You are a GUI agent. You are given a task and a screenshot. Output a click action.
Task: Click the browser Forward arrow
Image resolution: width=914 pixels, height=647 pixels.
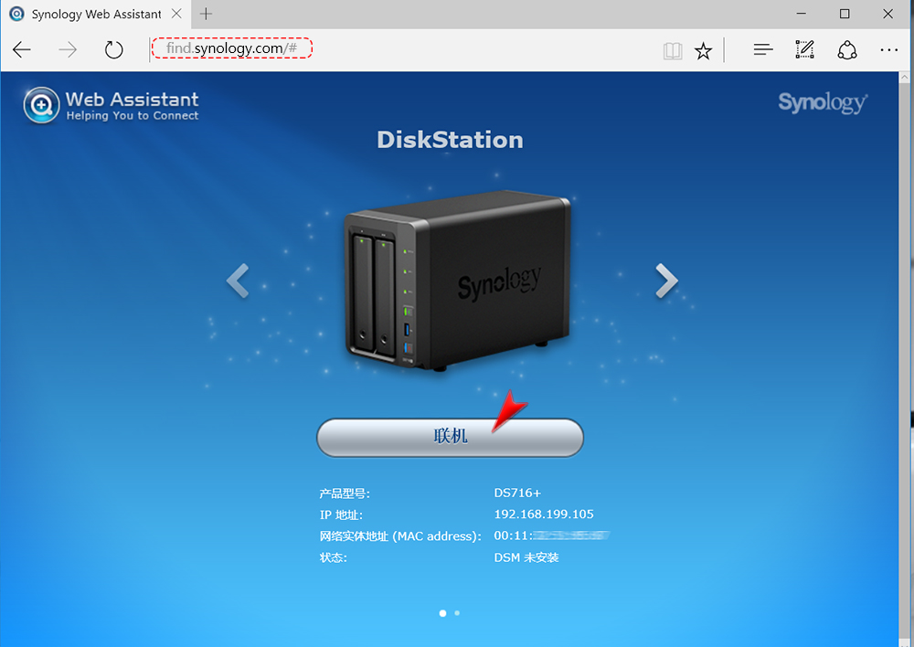click(68, 49)
